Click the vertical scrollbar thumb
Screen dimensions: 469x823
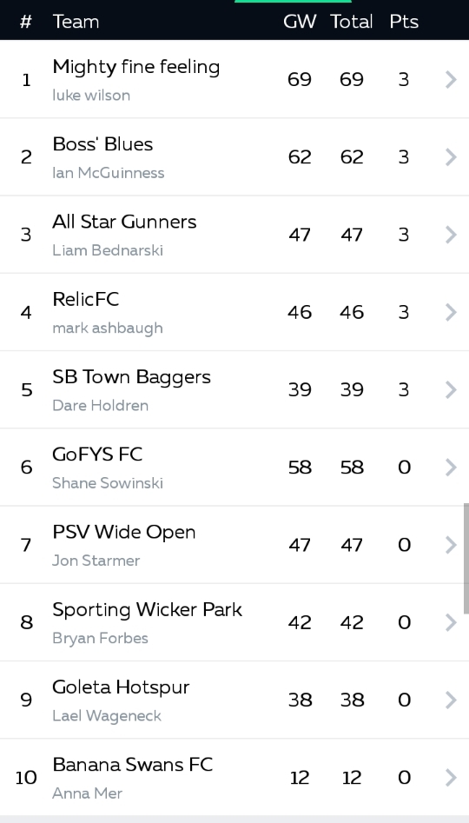coord(466,558)
